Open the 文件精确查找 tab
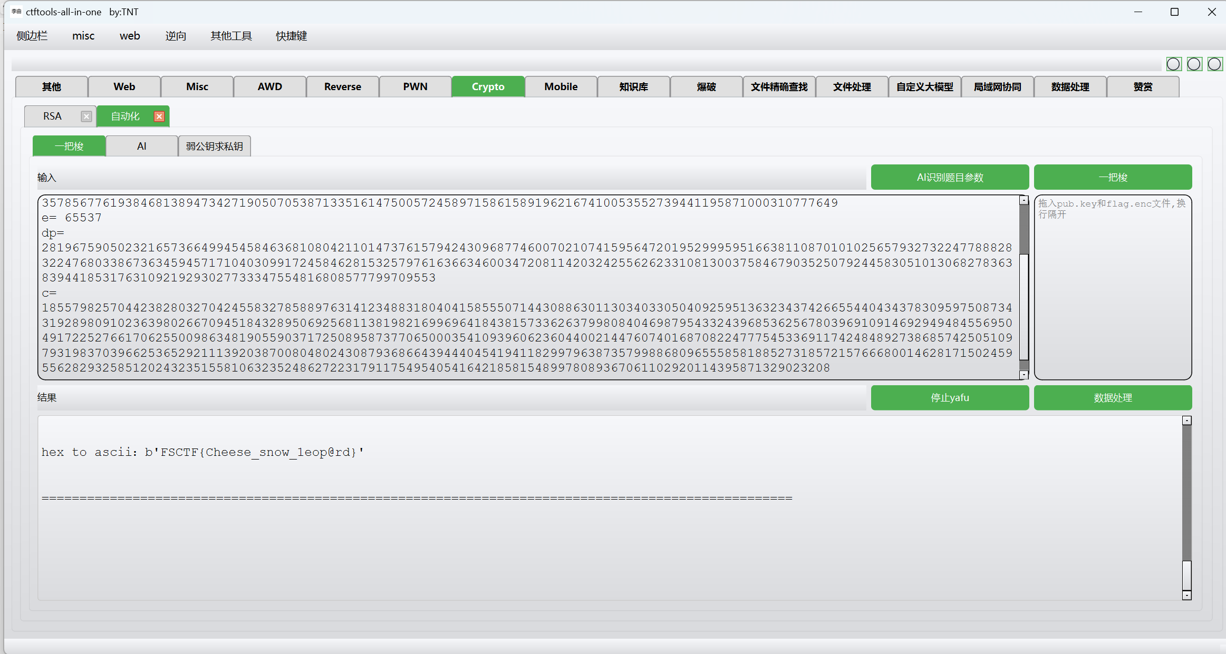Screen dimensions: 1226x654 coord(779,87)
